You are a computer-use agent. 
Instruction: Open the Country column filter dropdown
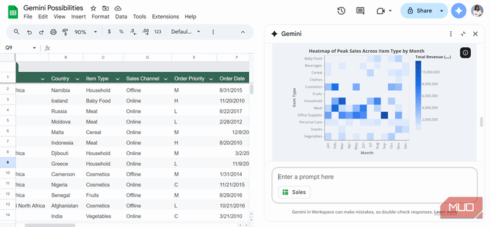click(x=77, y=79)
